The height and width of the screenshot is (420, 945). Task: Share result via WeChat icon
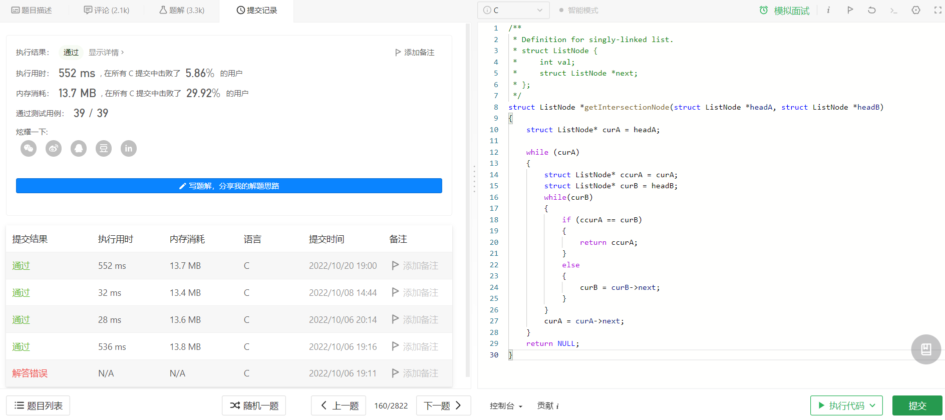[x=29, y=148]
